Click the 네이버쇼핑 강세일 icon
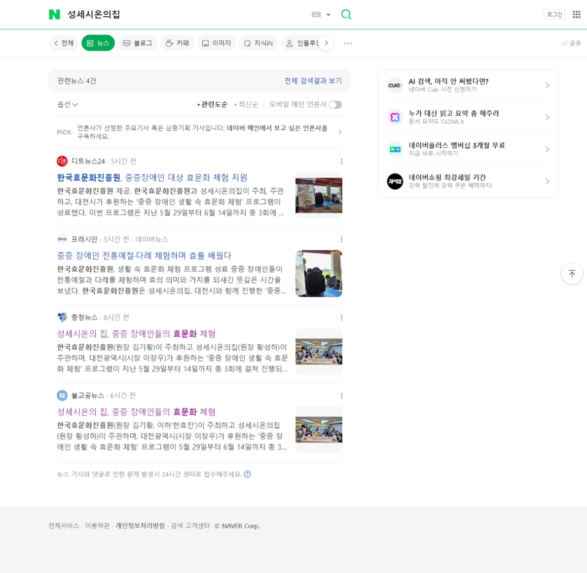The image size is (587, 573). tap(395, 181)
